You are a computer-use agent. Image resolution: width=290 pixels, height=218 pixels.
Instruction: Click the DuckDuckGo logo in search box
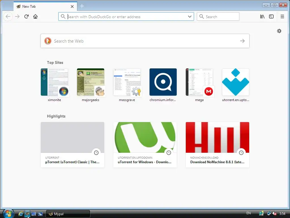48,41
